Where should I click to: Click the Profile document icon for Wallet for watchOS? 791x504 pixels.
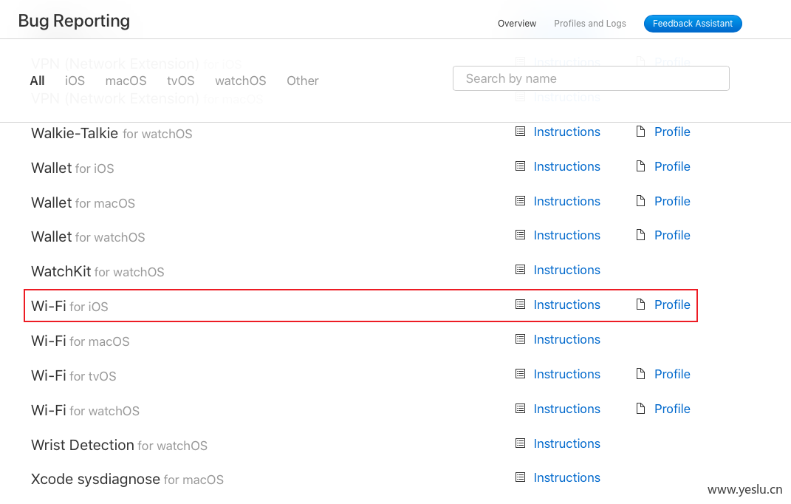(640, 235)
